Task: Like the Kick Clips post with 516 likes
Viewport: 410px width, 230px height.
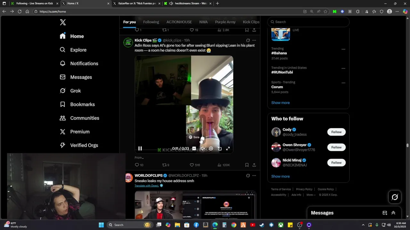Action: [x=195, y=165]
